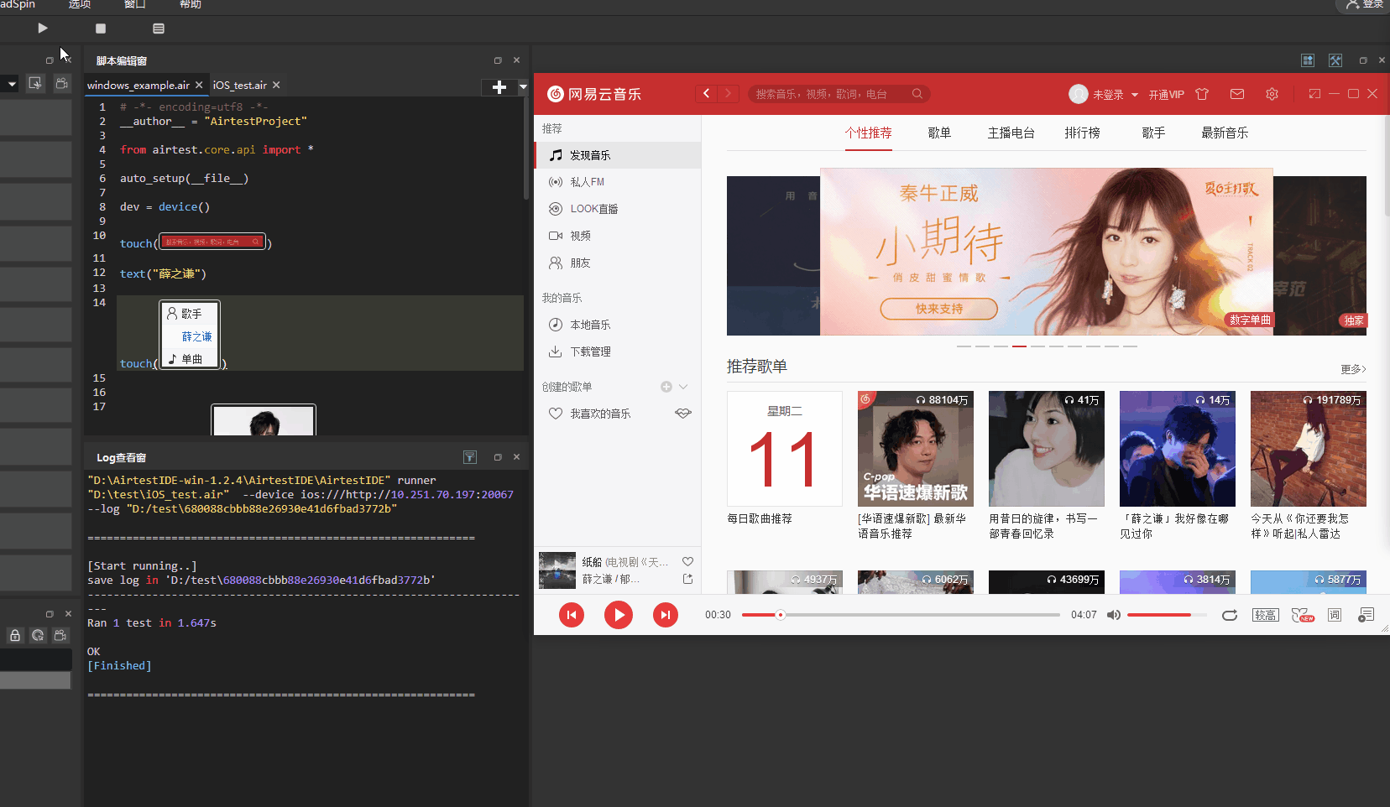Viewport: 1390px width, 807px height.
Task: Click the refresh icon in bottom-left panel
Action: coord(38,636)
